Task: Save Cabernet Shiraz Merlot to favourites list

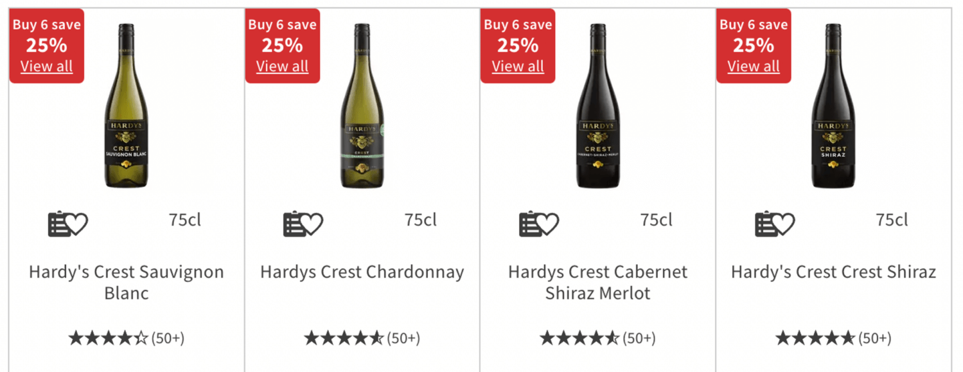Action: pos(538,224)
